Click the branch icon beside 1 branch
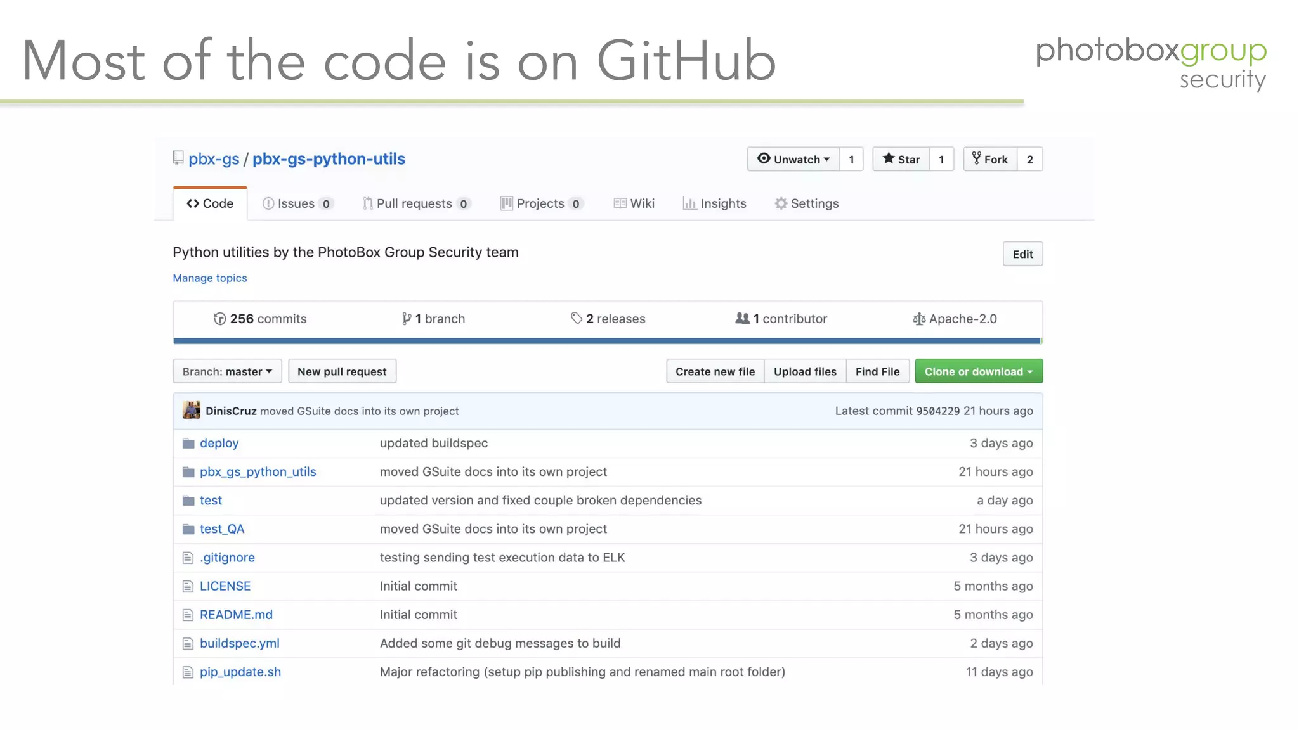1299x730 pixels. click(406, 319)
